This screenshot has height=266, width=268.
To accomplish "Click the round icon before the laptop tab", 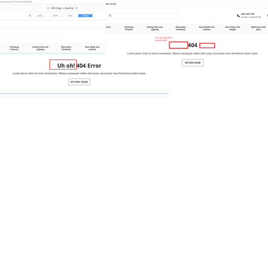I will (x=30, y=16).
